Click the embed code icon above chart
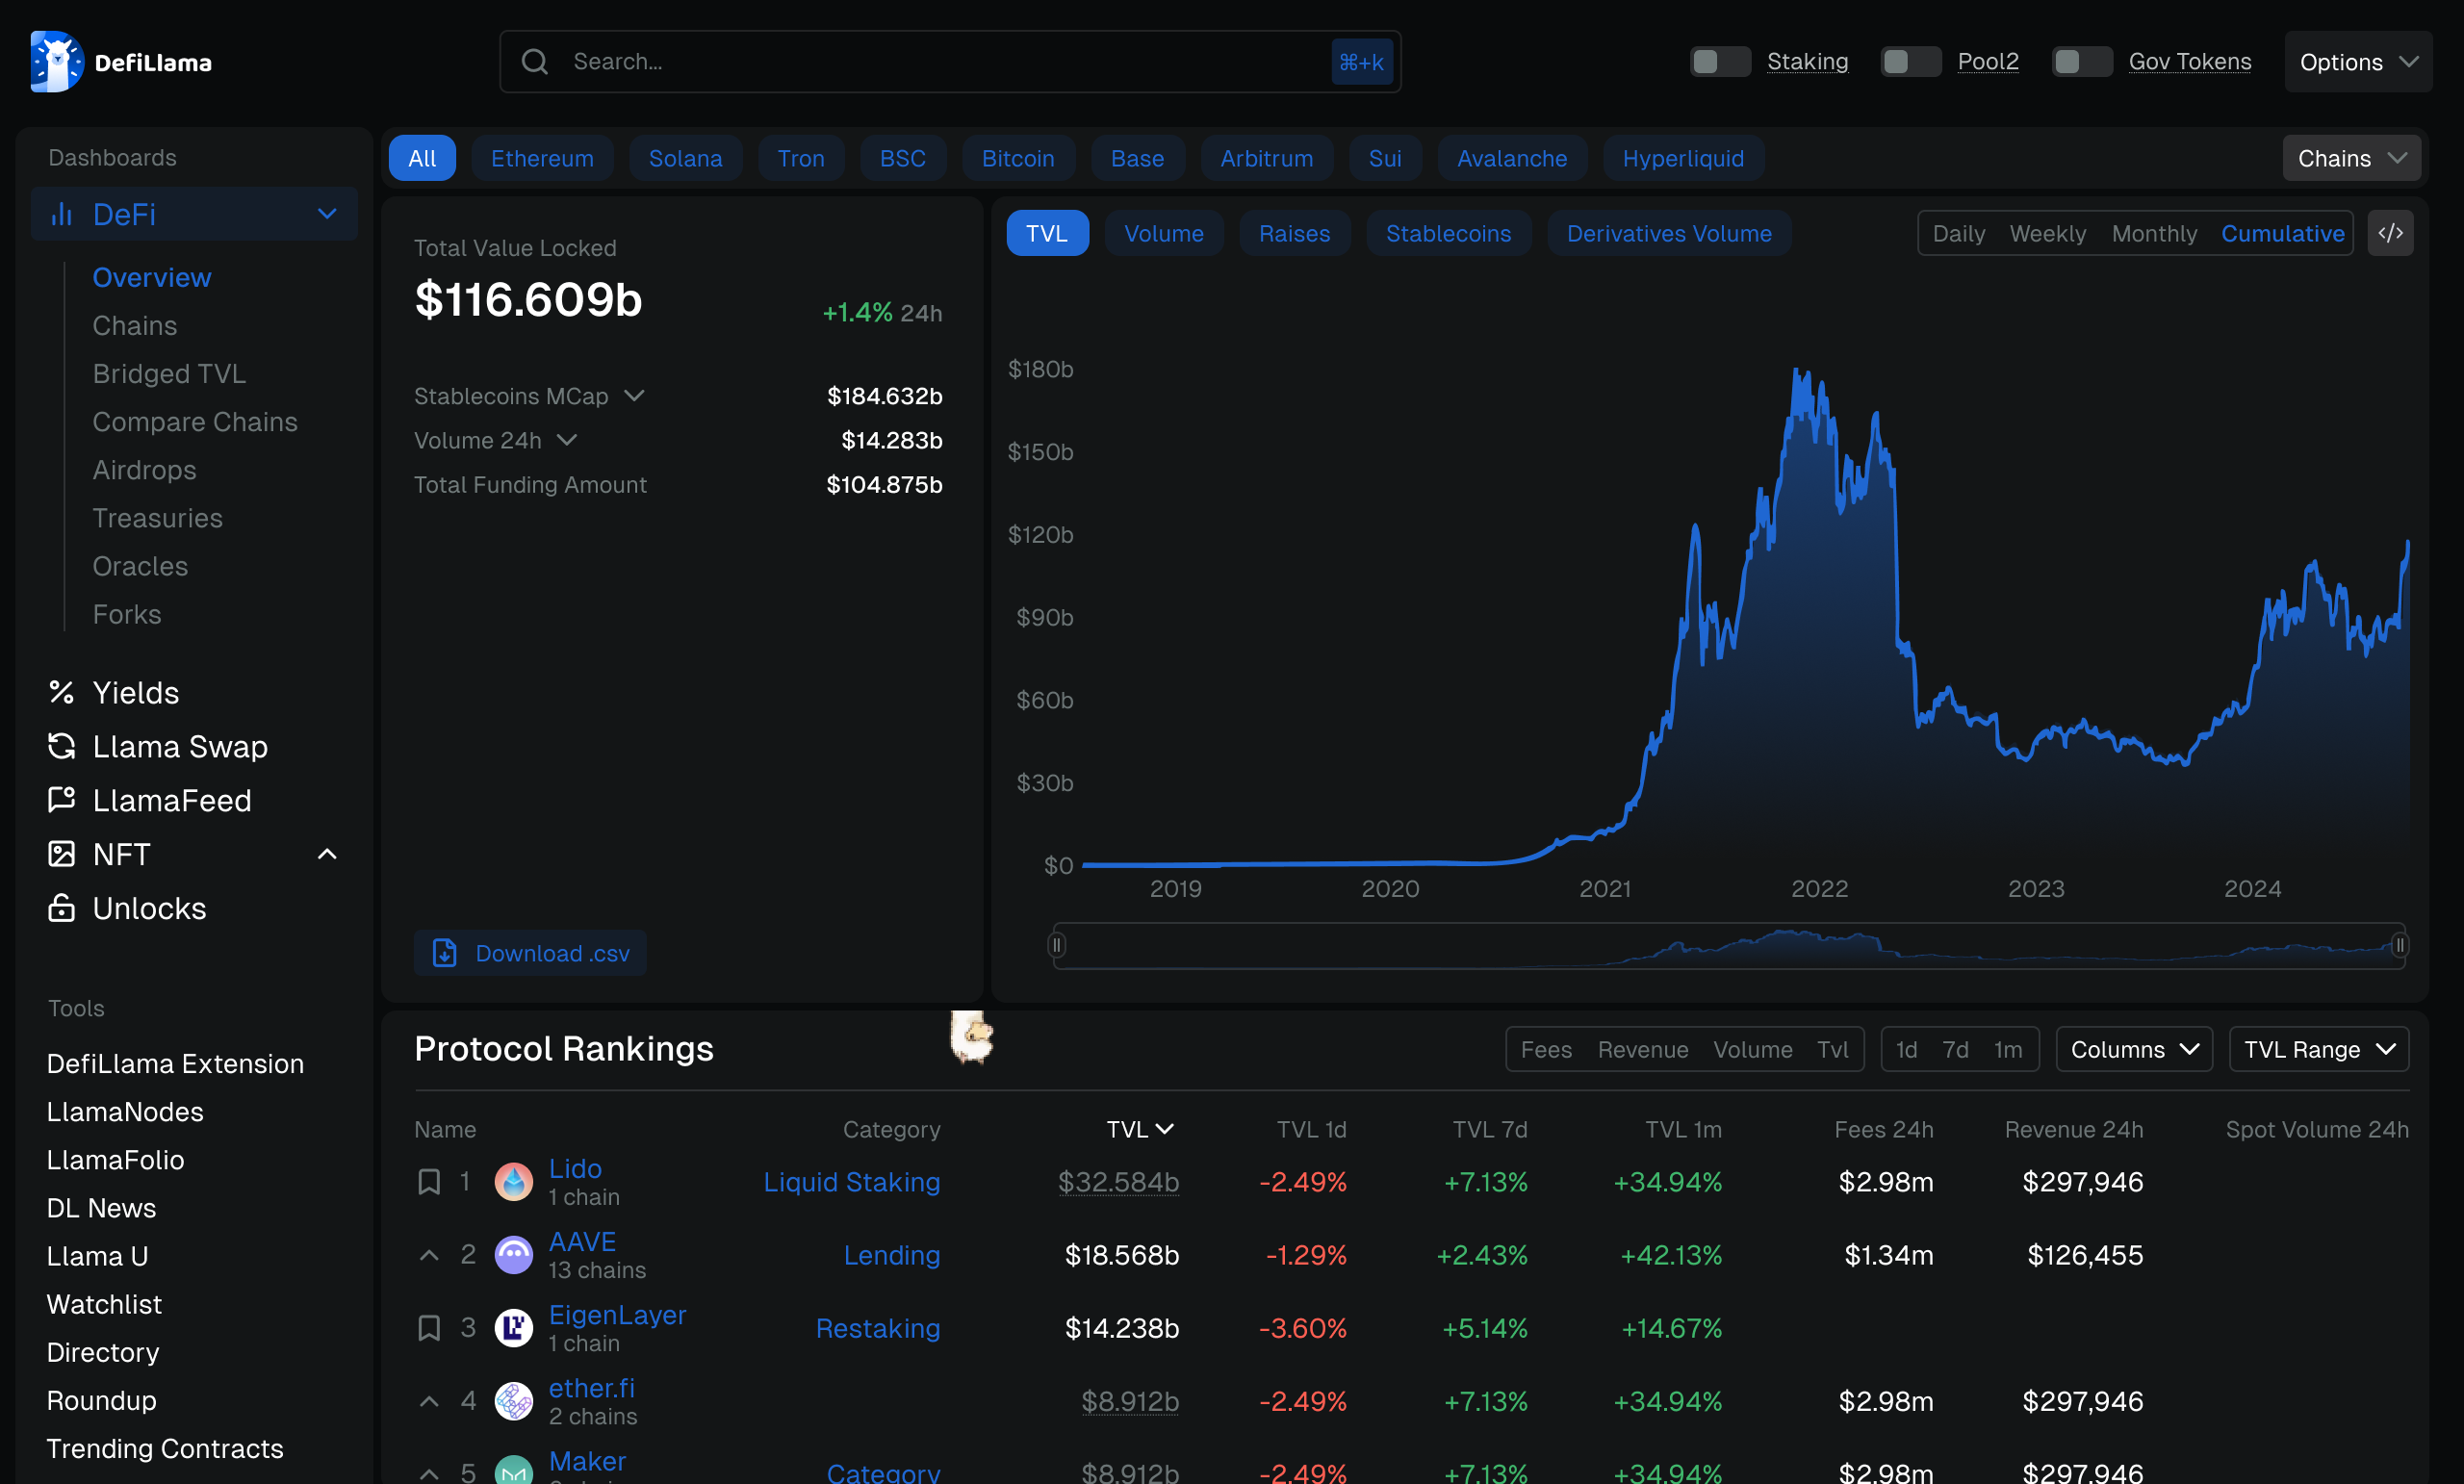 point(2390,233)
